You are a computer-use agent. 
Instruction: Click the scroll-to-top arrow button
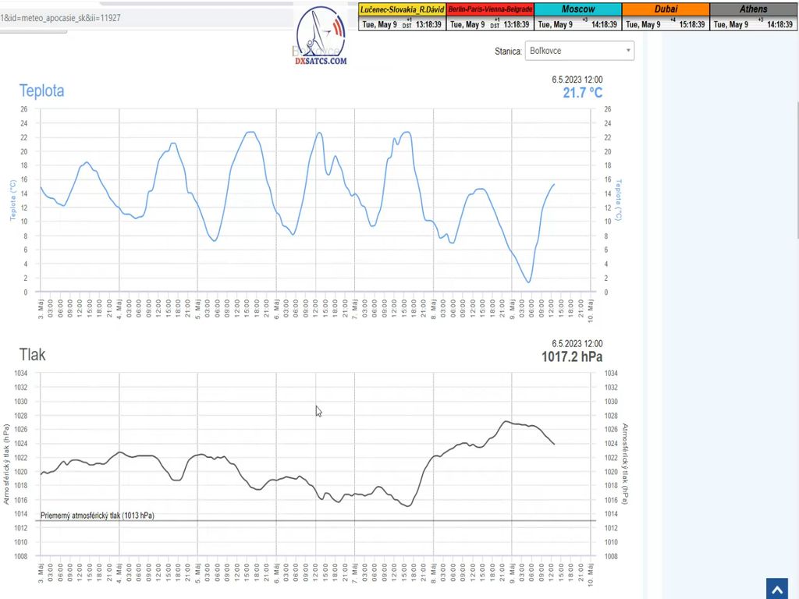[x=777, y=588]
